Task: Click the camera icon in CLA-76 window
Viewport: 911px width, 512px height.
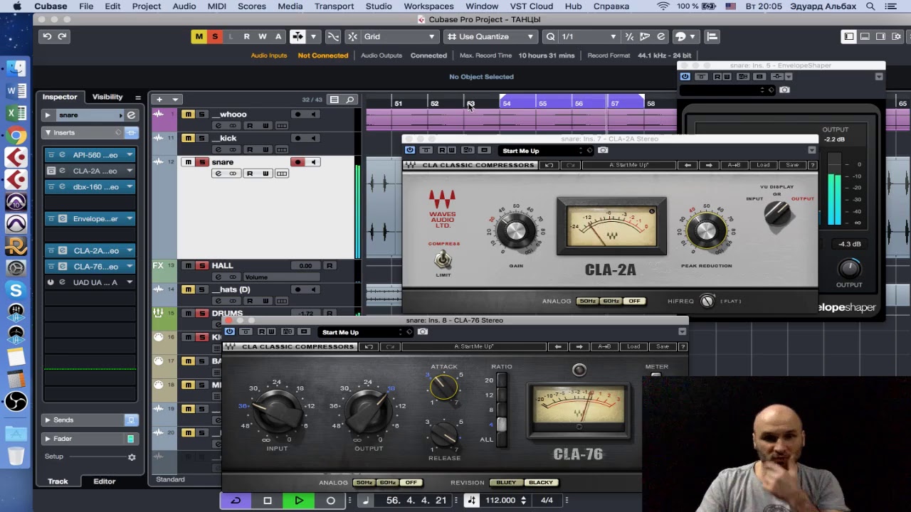Action: [422, 332]
